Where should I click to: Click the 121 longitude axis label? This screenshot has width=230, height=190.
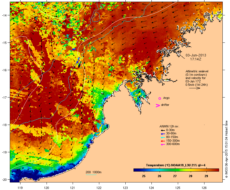click(73, 188)
